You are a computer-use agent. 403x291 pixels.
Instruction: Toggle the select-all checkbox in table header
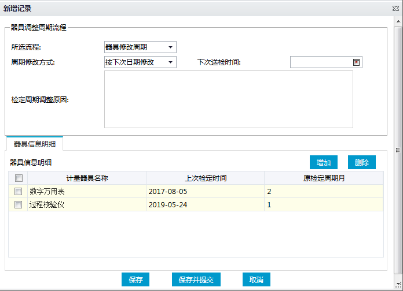[19, 178]
